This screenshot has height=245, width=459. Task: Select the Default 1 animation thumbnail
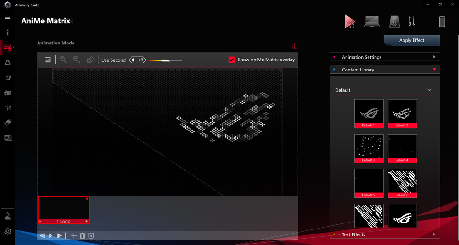(369, 114)
